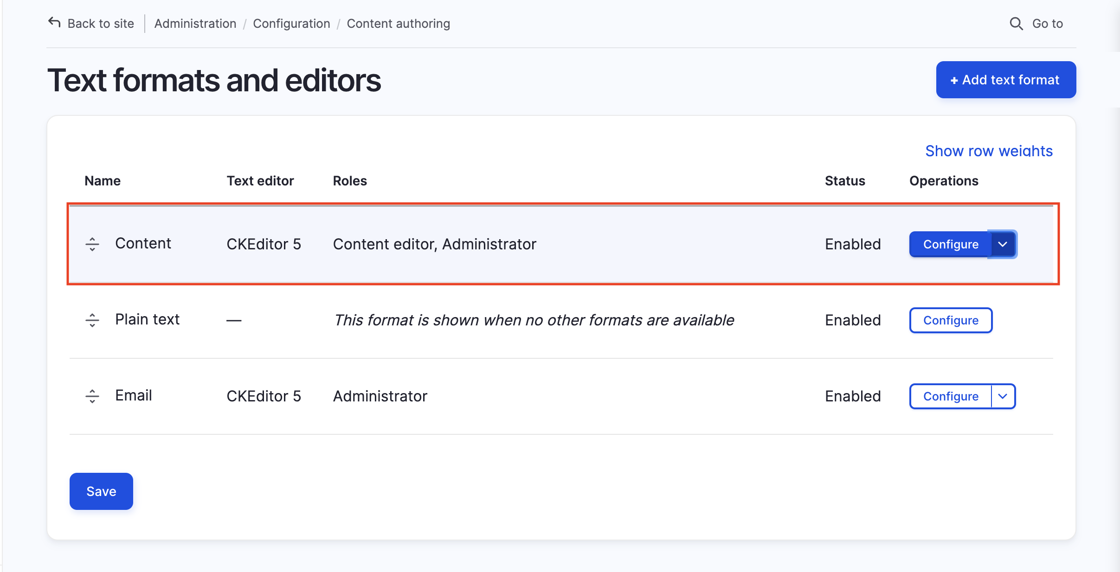Toggle Show row weights
Viewport: 1120px width, 572px height.
(x=989, y=151)
